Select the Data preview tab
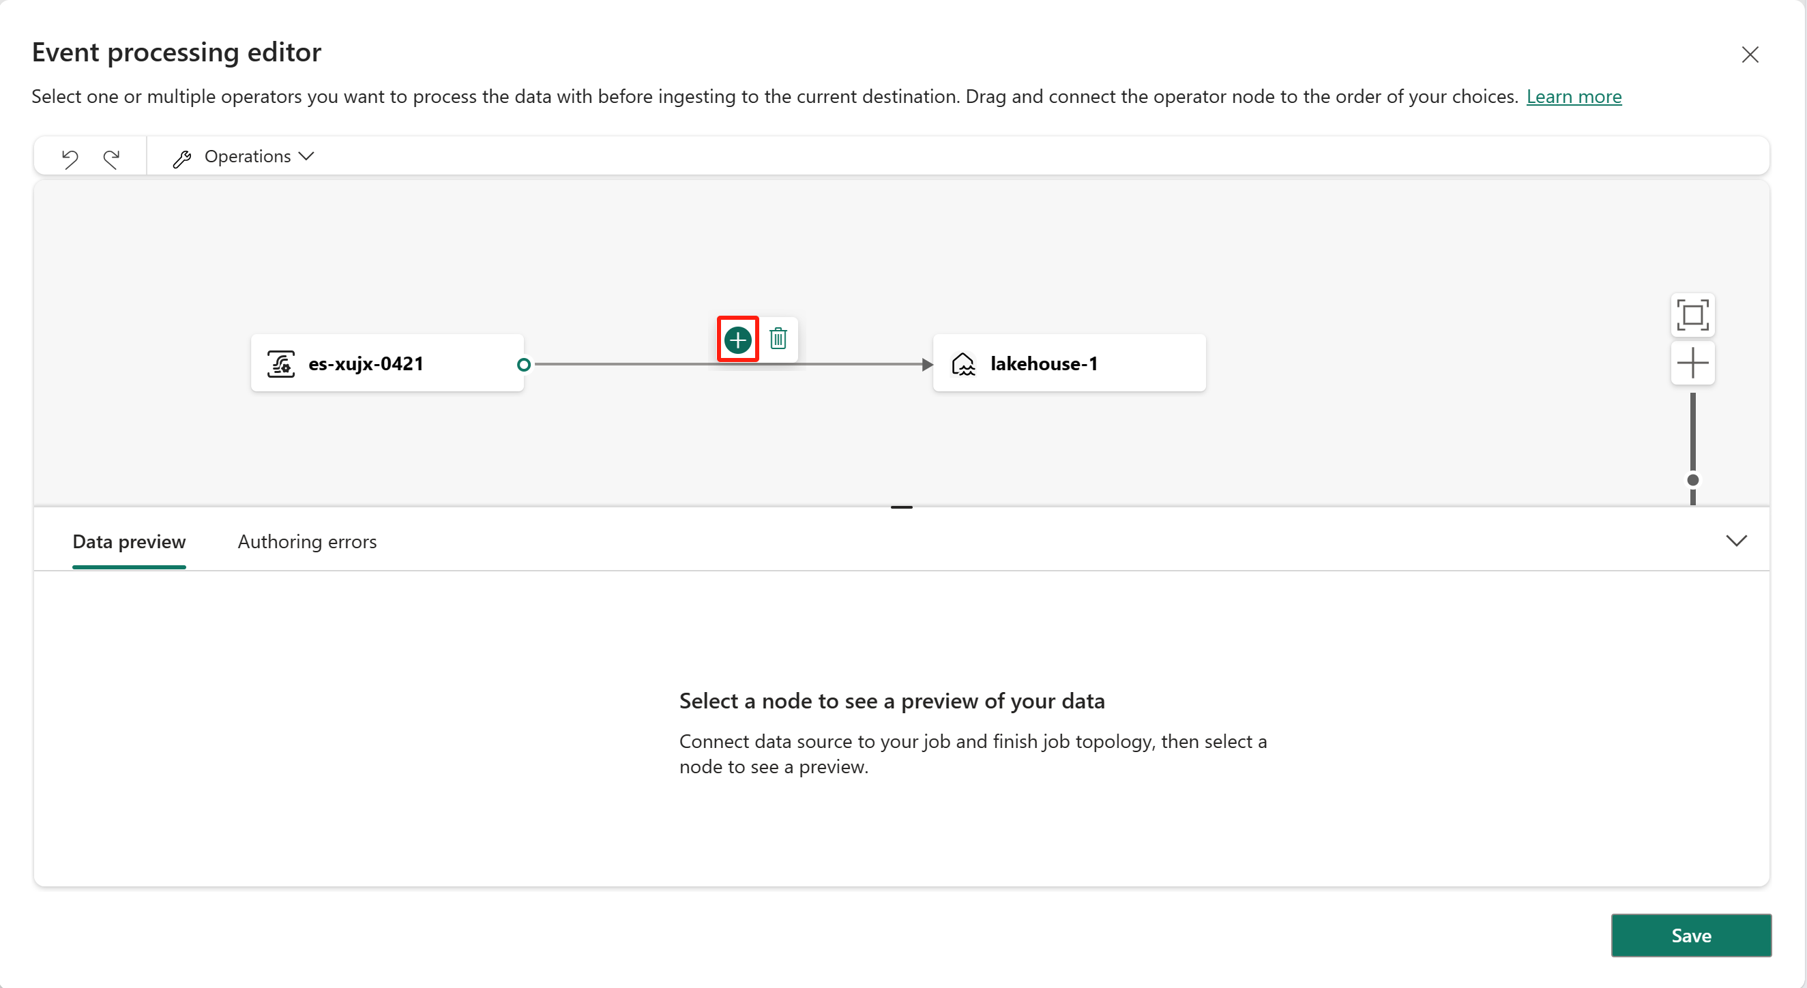The width and height of the screenshot is (1807, 988). pos(129,541)
